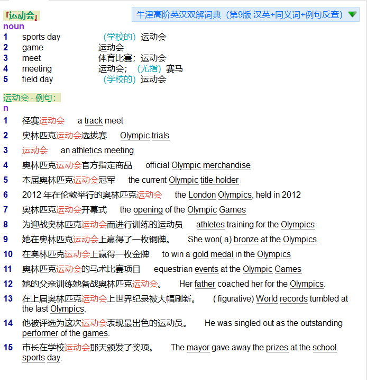This screenshot has height=380, width=367.
Task: Click the 'sports day' translation
Action: [x=41, y=37]
